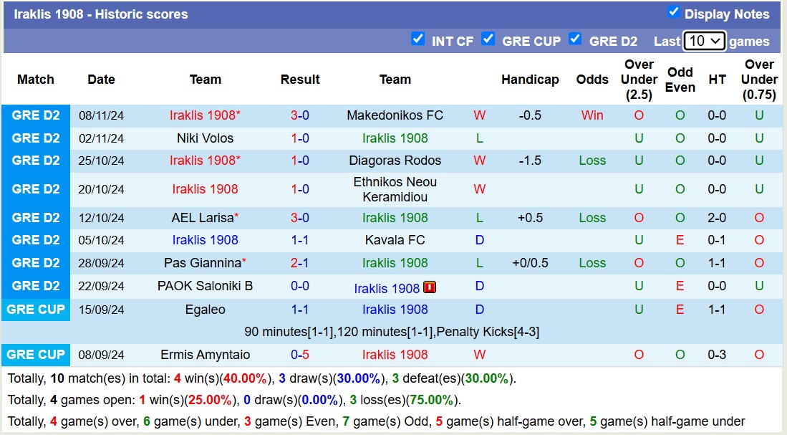The image size is (787, 435).
Task: Open the Makedonikos FC team link
Action: [x=395, y=115]
